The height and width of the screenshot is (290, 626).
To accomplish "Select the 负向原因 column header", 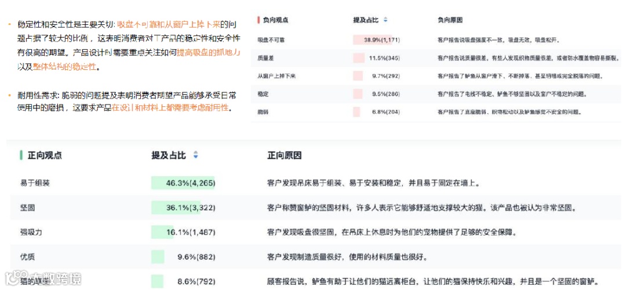I will point(450,20).
